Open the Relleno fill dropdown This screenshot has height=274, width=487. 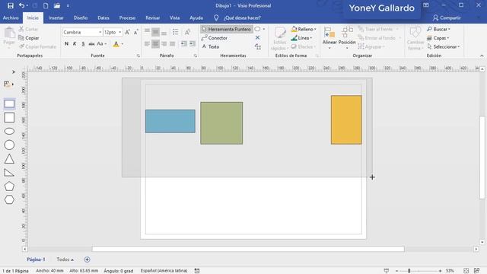[x=304, y=29]
